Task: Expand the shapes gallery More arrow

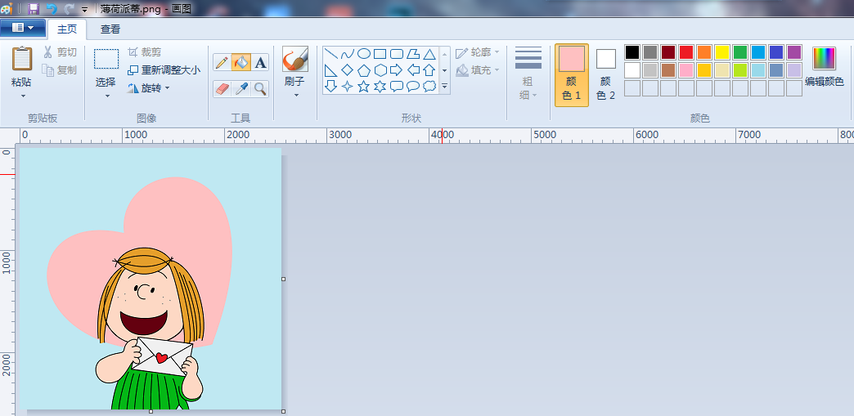Action: [444, 86]
